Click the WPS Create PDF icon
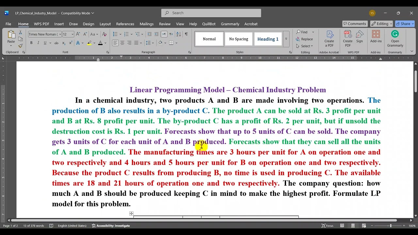The height and width of the screenshot is (235, 418). [x=348, y=39]
